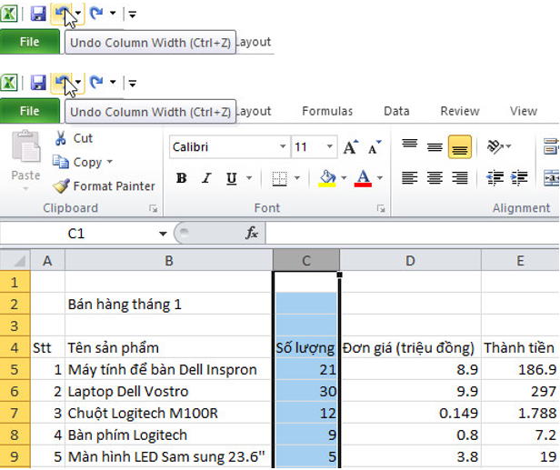560x470 pixels.
Task: Click Save icon in the cropped top strip
Action: point(38,14)
